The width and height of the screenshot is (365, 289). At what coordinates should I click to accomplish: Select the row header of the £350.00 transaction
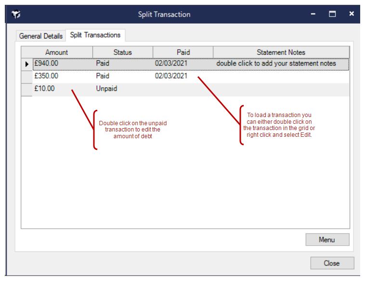click(x=27, y=76)
